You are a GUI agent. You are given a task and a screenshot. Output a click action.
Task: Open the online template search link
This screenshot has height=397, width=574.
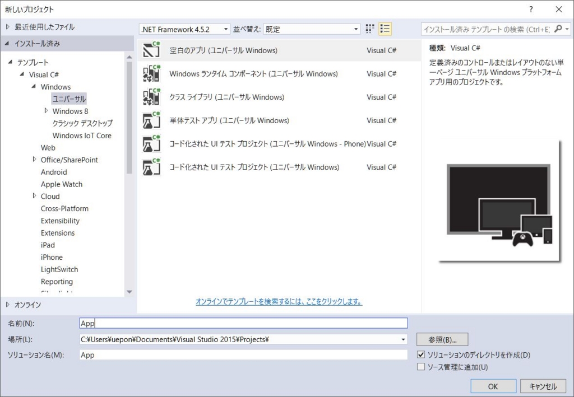279,302
